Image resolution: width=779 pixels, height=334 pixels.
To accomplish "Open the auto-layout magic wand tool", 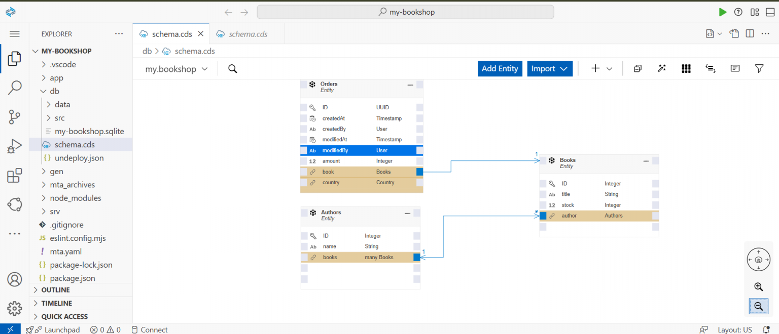I will click(661, 68).
